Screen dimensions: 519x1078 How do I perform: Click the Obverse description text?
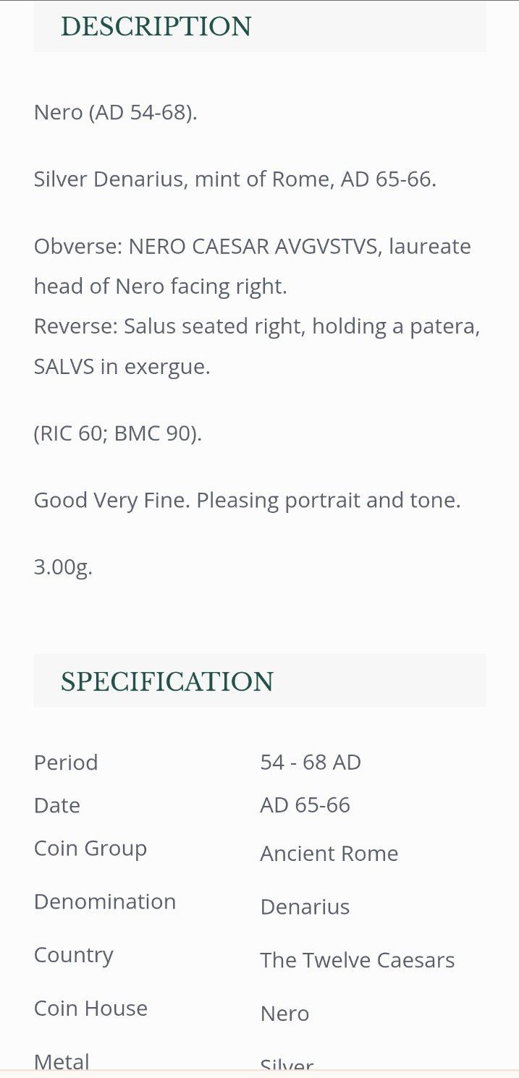pos(253,266)
